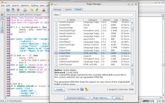Click the jEdit main window title bar icon

pos(2,2)
